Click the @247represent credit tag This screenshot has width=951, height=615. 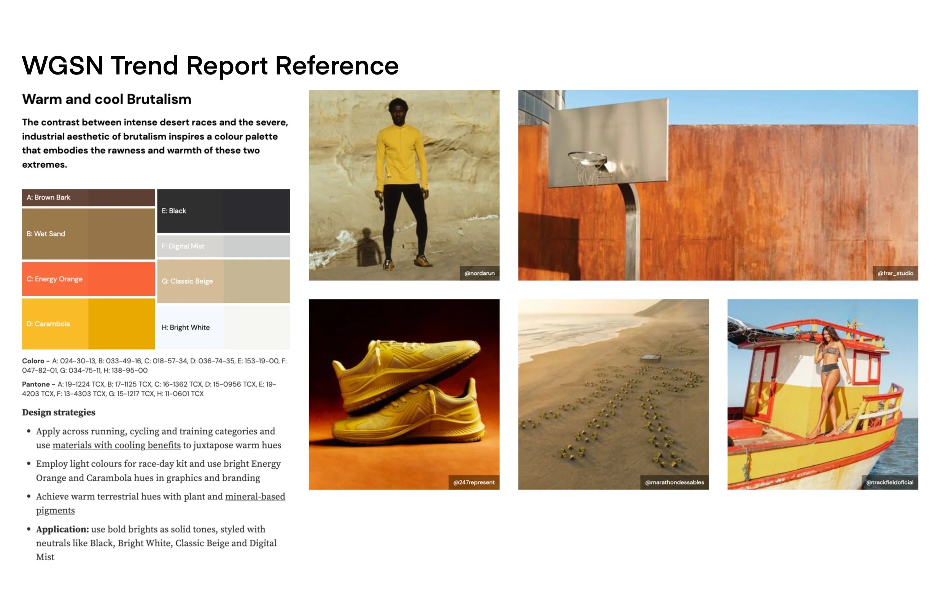(474, 483)
